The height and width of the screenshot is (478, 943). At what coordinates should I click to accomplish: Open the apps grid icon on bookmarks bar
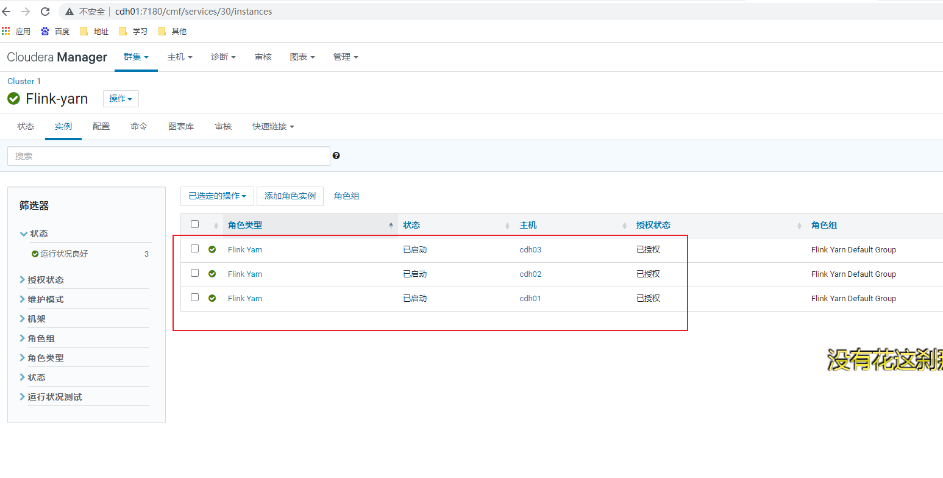click(6, 30)
